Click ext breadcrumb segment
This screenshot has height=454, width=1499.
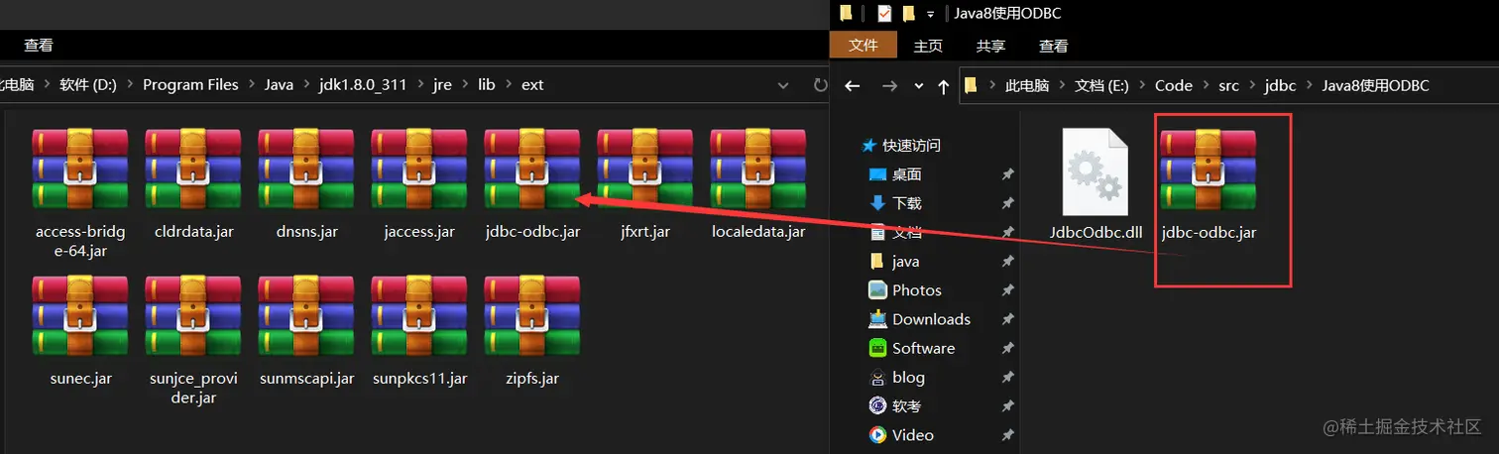point(532,85)
